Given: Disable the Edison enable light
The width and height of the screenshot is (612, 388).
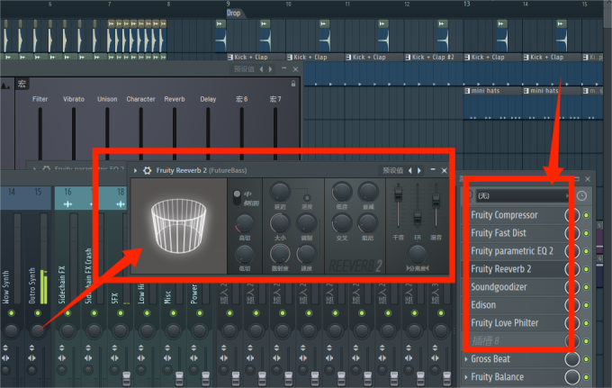Looking at the screenshot, I should [586, 305].
